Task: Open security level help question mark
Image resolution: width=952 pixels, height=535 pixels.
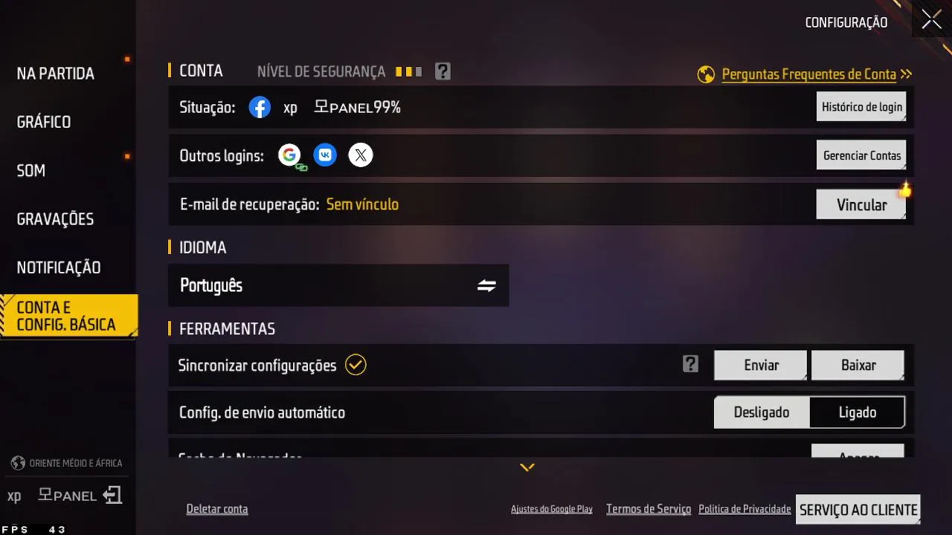Action: pyautogui.click(x=443, y=71)
